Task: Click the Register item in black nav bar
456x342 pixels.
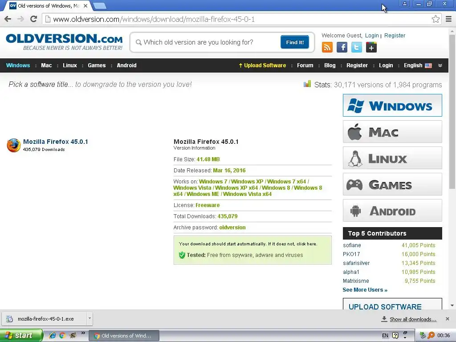Action: coord(357,65)
